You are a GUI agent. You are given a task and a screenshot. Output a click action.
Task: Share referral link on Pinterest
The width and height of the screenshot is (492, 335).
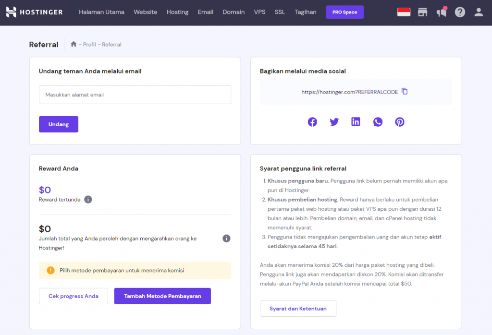tap(400, 122)
